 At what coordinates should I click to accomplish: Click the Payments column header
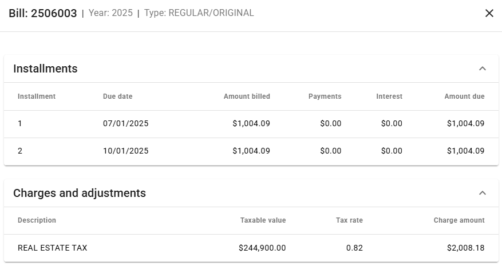coord(325,96)
